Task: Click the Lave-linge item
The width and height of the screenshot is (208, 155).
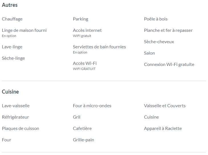Action: (x=12, y=47)
